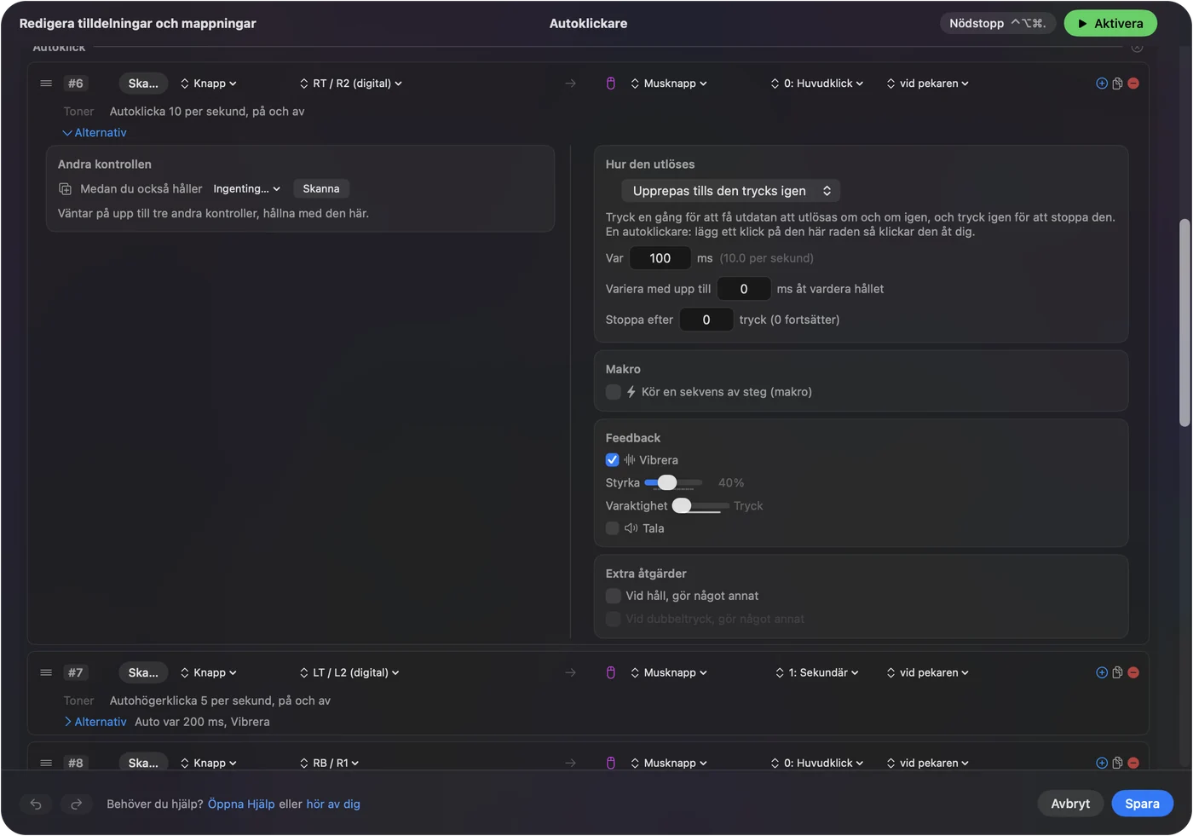This screenshot has width=1193, height=836.
Task: Click the Varaktighet duration slider
Action: [x=700, y=506]
